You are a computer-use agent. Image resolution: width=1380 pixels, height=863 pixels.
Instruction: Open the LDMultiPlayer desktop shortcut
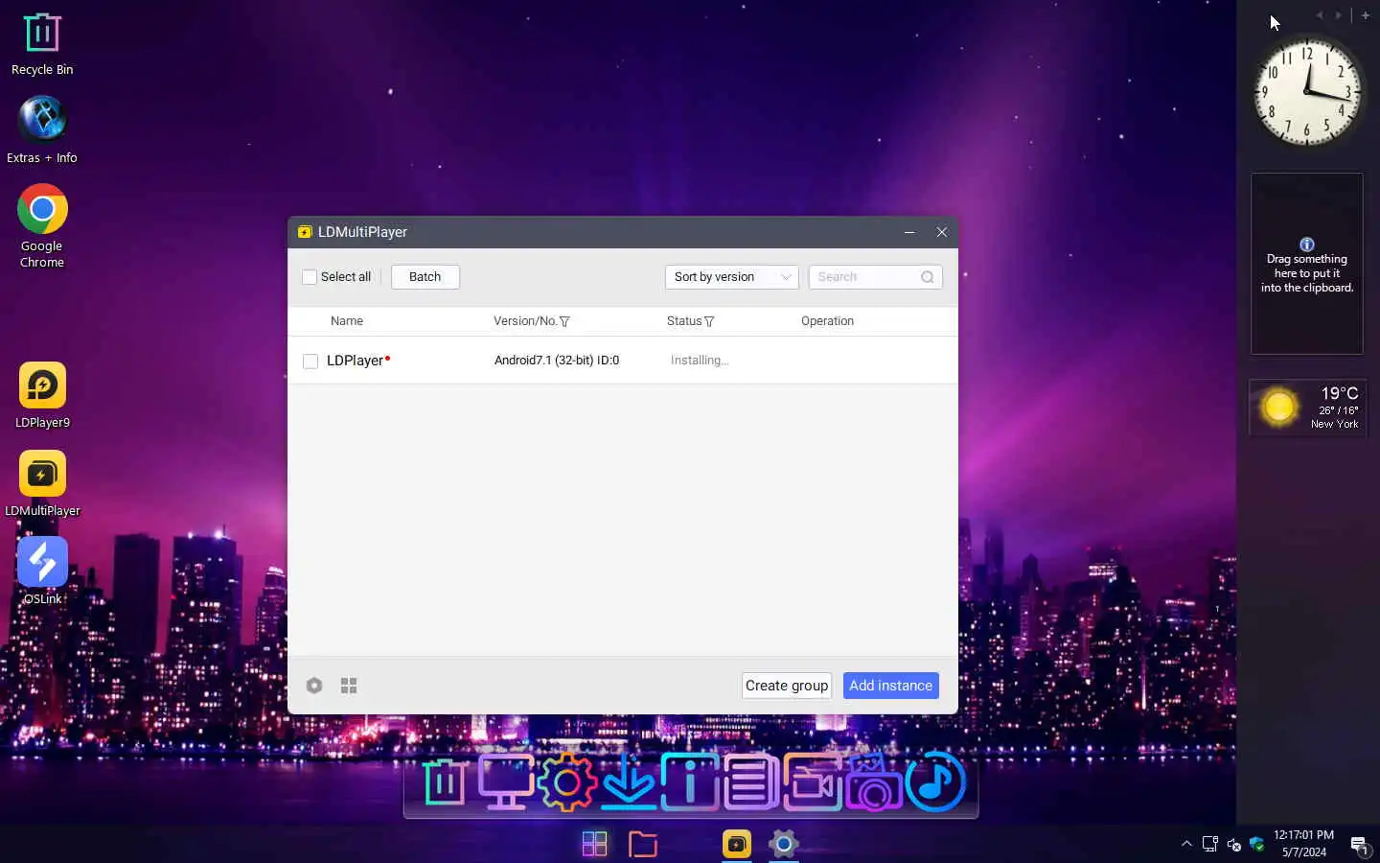click(x=42, y=483)
